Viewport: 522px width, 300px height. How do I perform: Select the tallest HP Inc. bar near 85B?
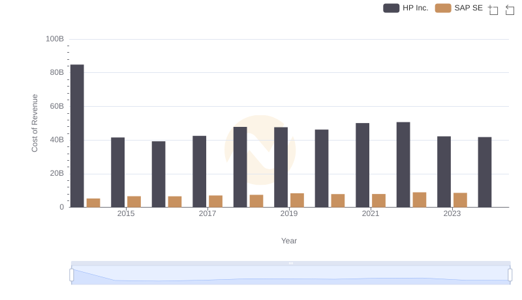[x=77, y=136]
